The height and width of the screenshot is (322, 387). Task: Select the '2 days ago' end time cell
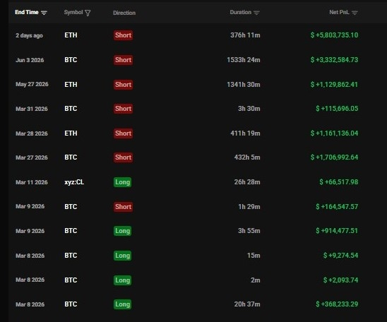[x=29, y=35]
